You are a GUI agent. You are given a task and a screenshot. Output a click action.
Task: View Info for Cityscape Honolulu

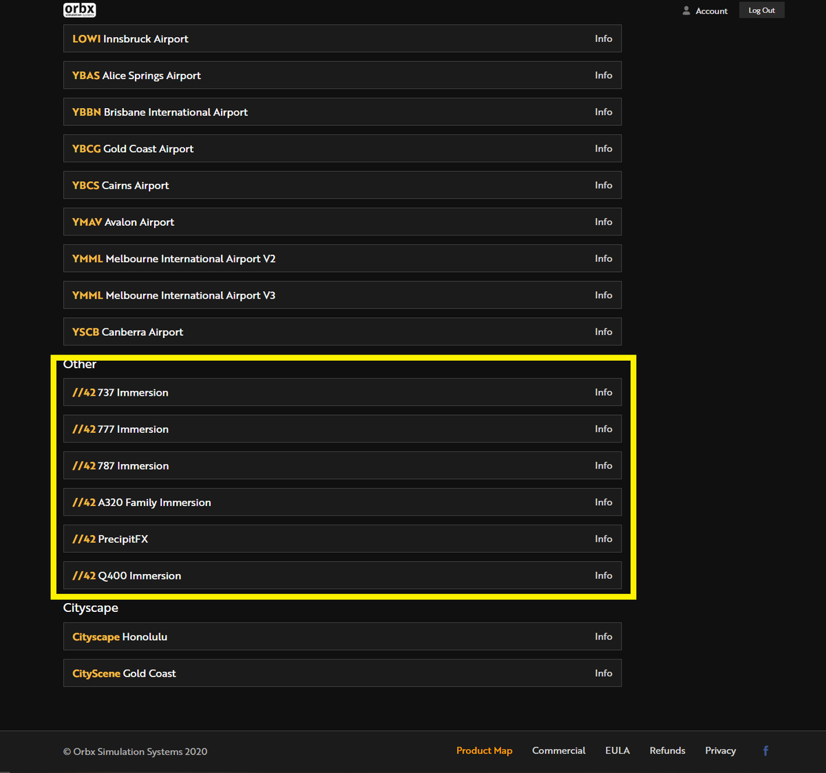pyautogui.click(x=604, y=637)
